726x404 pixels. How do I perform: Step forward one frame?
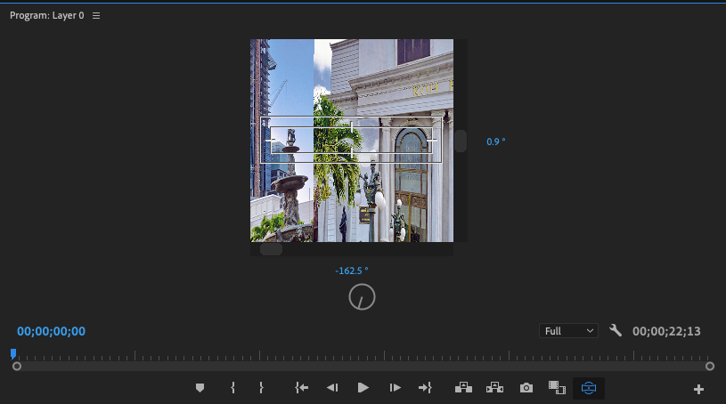(395, 388)
